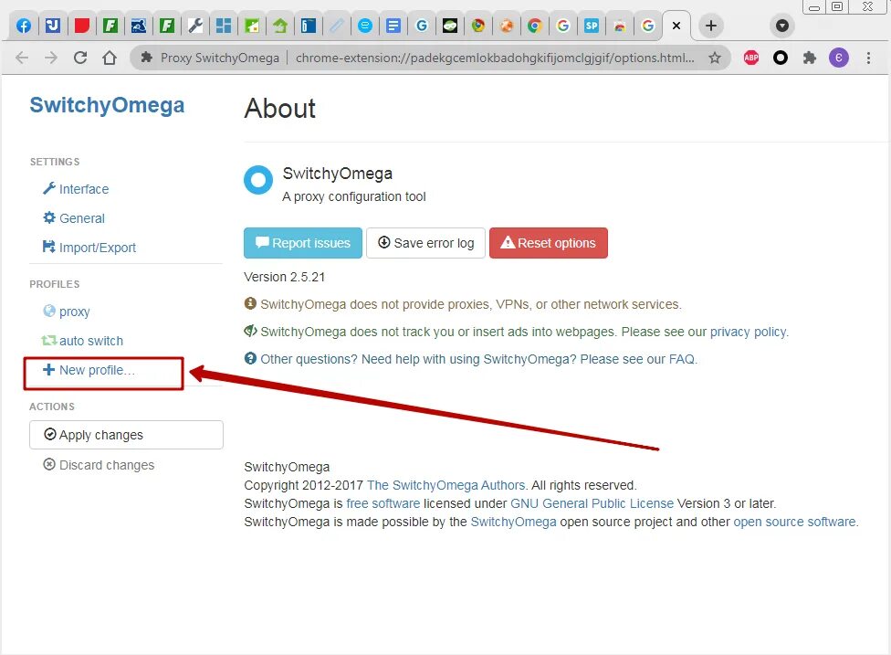This screenshot has width=891, height=655.
Task: Switch to the Google Docs tab
Action: (393, 26)
